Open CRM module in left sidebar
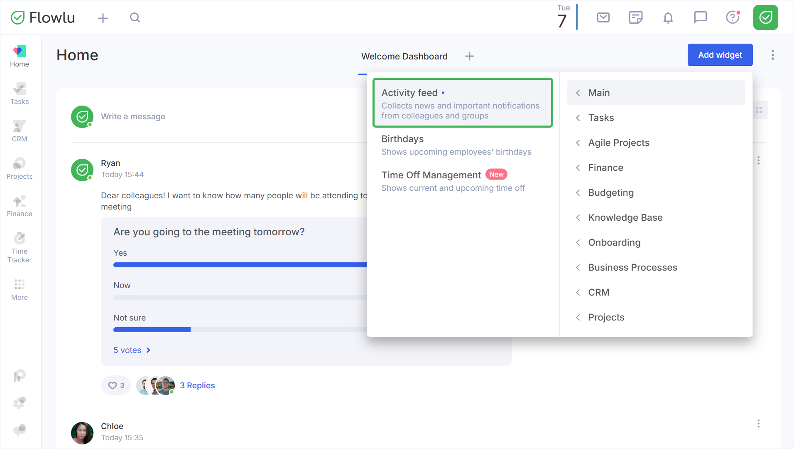The image size is (794, 449). tap(20, 131)
